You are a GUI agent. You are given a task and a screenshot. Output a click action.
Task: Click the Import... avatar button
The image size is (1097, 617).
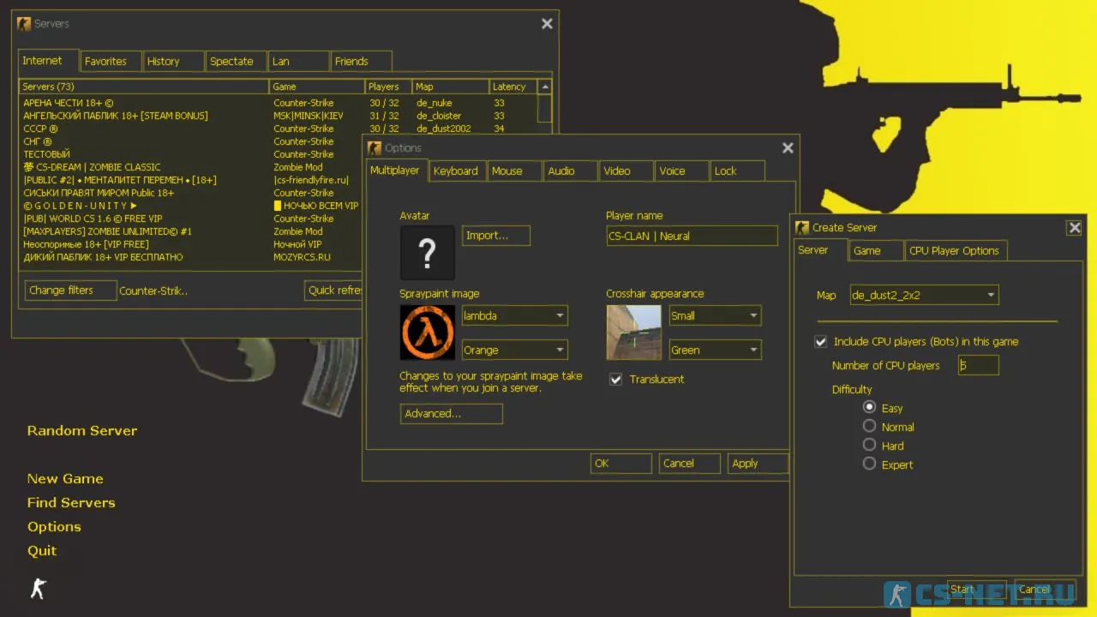coord(495,236)
